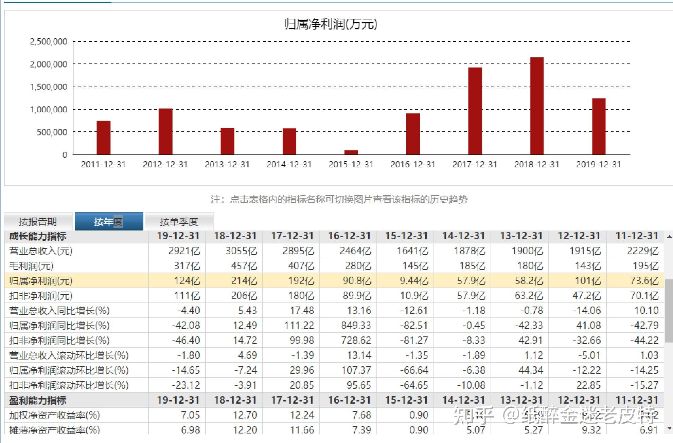Click 营业总收入(元) indicator name
Screen dimensions: 673x443
pyautogui.click(x=41, y=251)
